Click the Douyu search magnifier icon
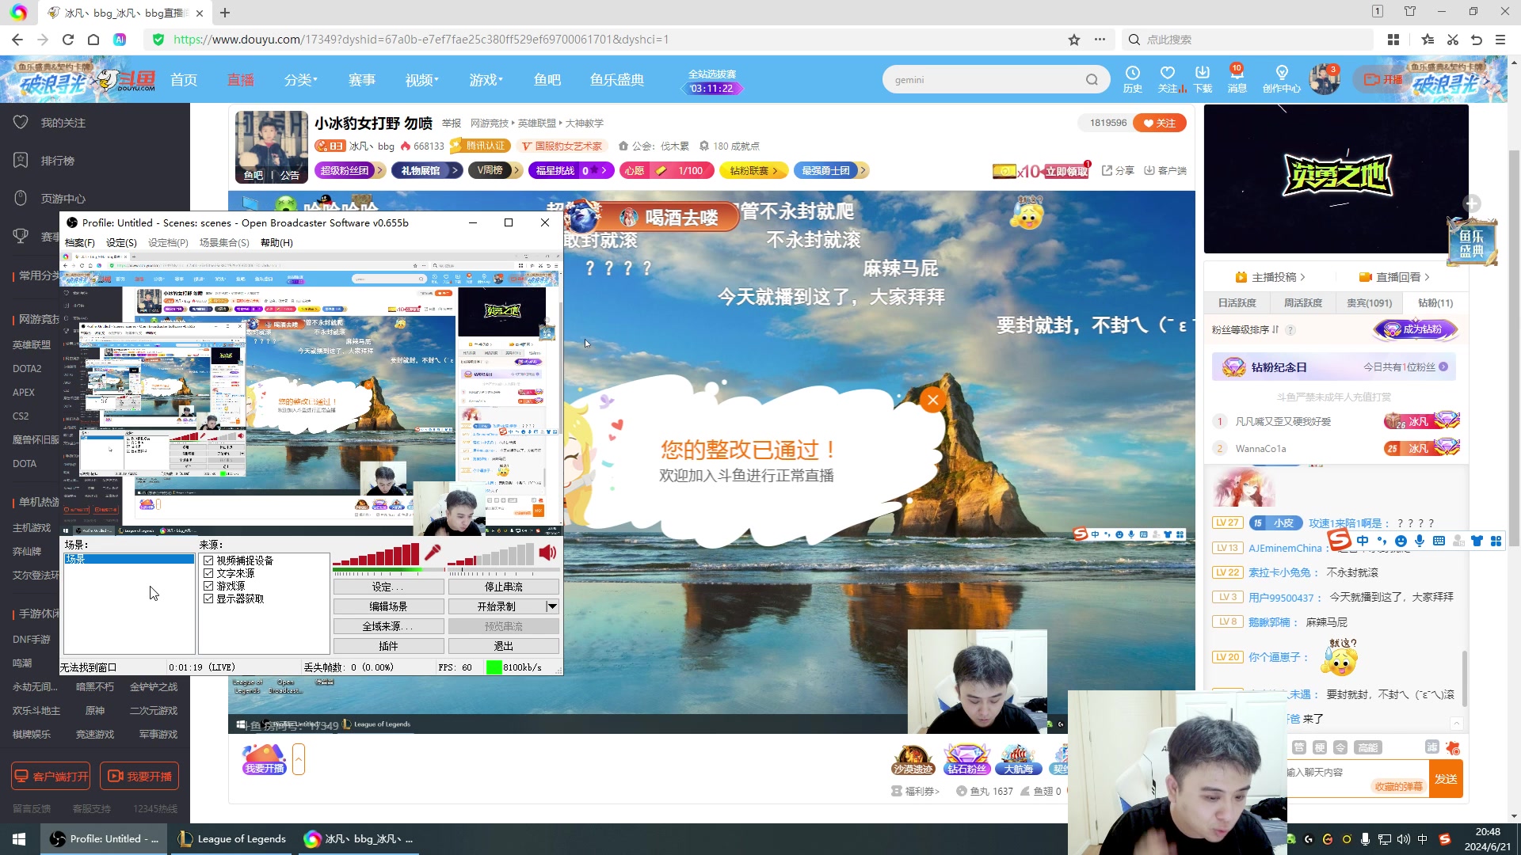The height and width of the screenshot is (855, 1521). click(1092, 79)
